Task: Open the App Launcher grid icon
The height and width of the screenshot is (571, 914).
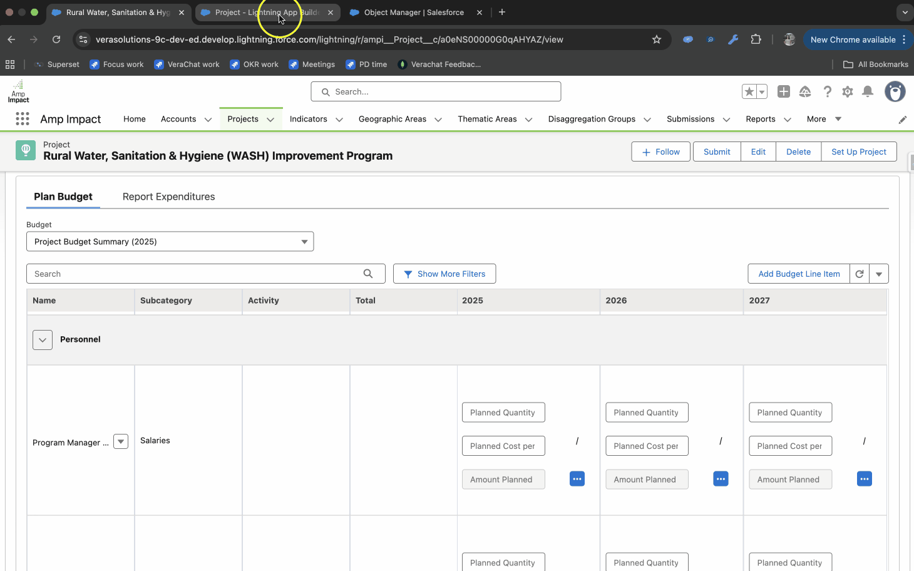Action: click(23, 119)
